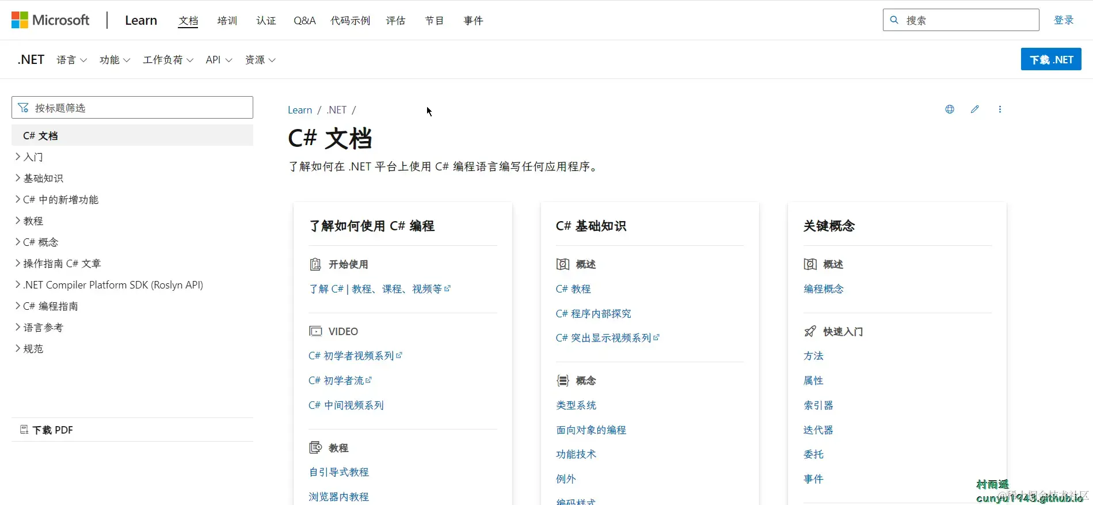Open the 浏览器内教程 link
This screenshot has width=1093, height=505.
pos(339,496)
